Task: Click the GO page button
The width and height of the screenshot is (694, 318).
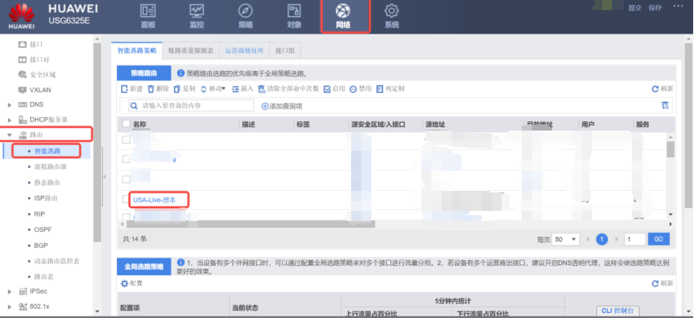Action: [659, 239]
